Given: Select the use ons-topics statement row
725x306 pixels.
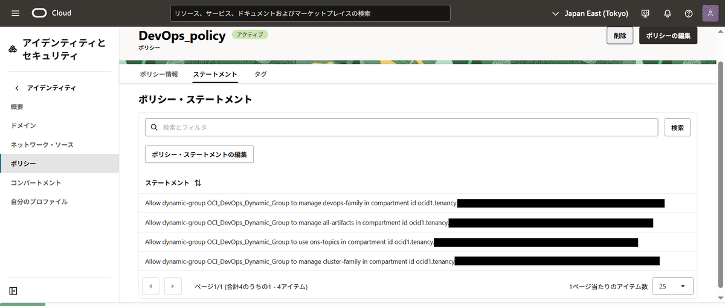Looking at the screenshot, I should coord(417,242).
